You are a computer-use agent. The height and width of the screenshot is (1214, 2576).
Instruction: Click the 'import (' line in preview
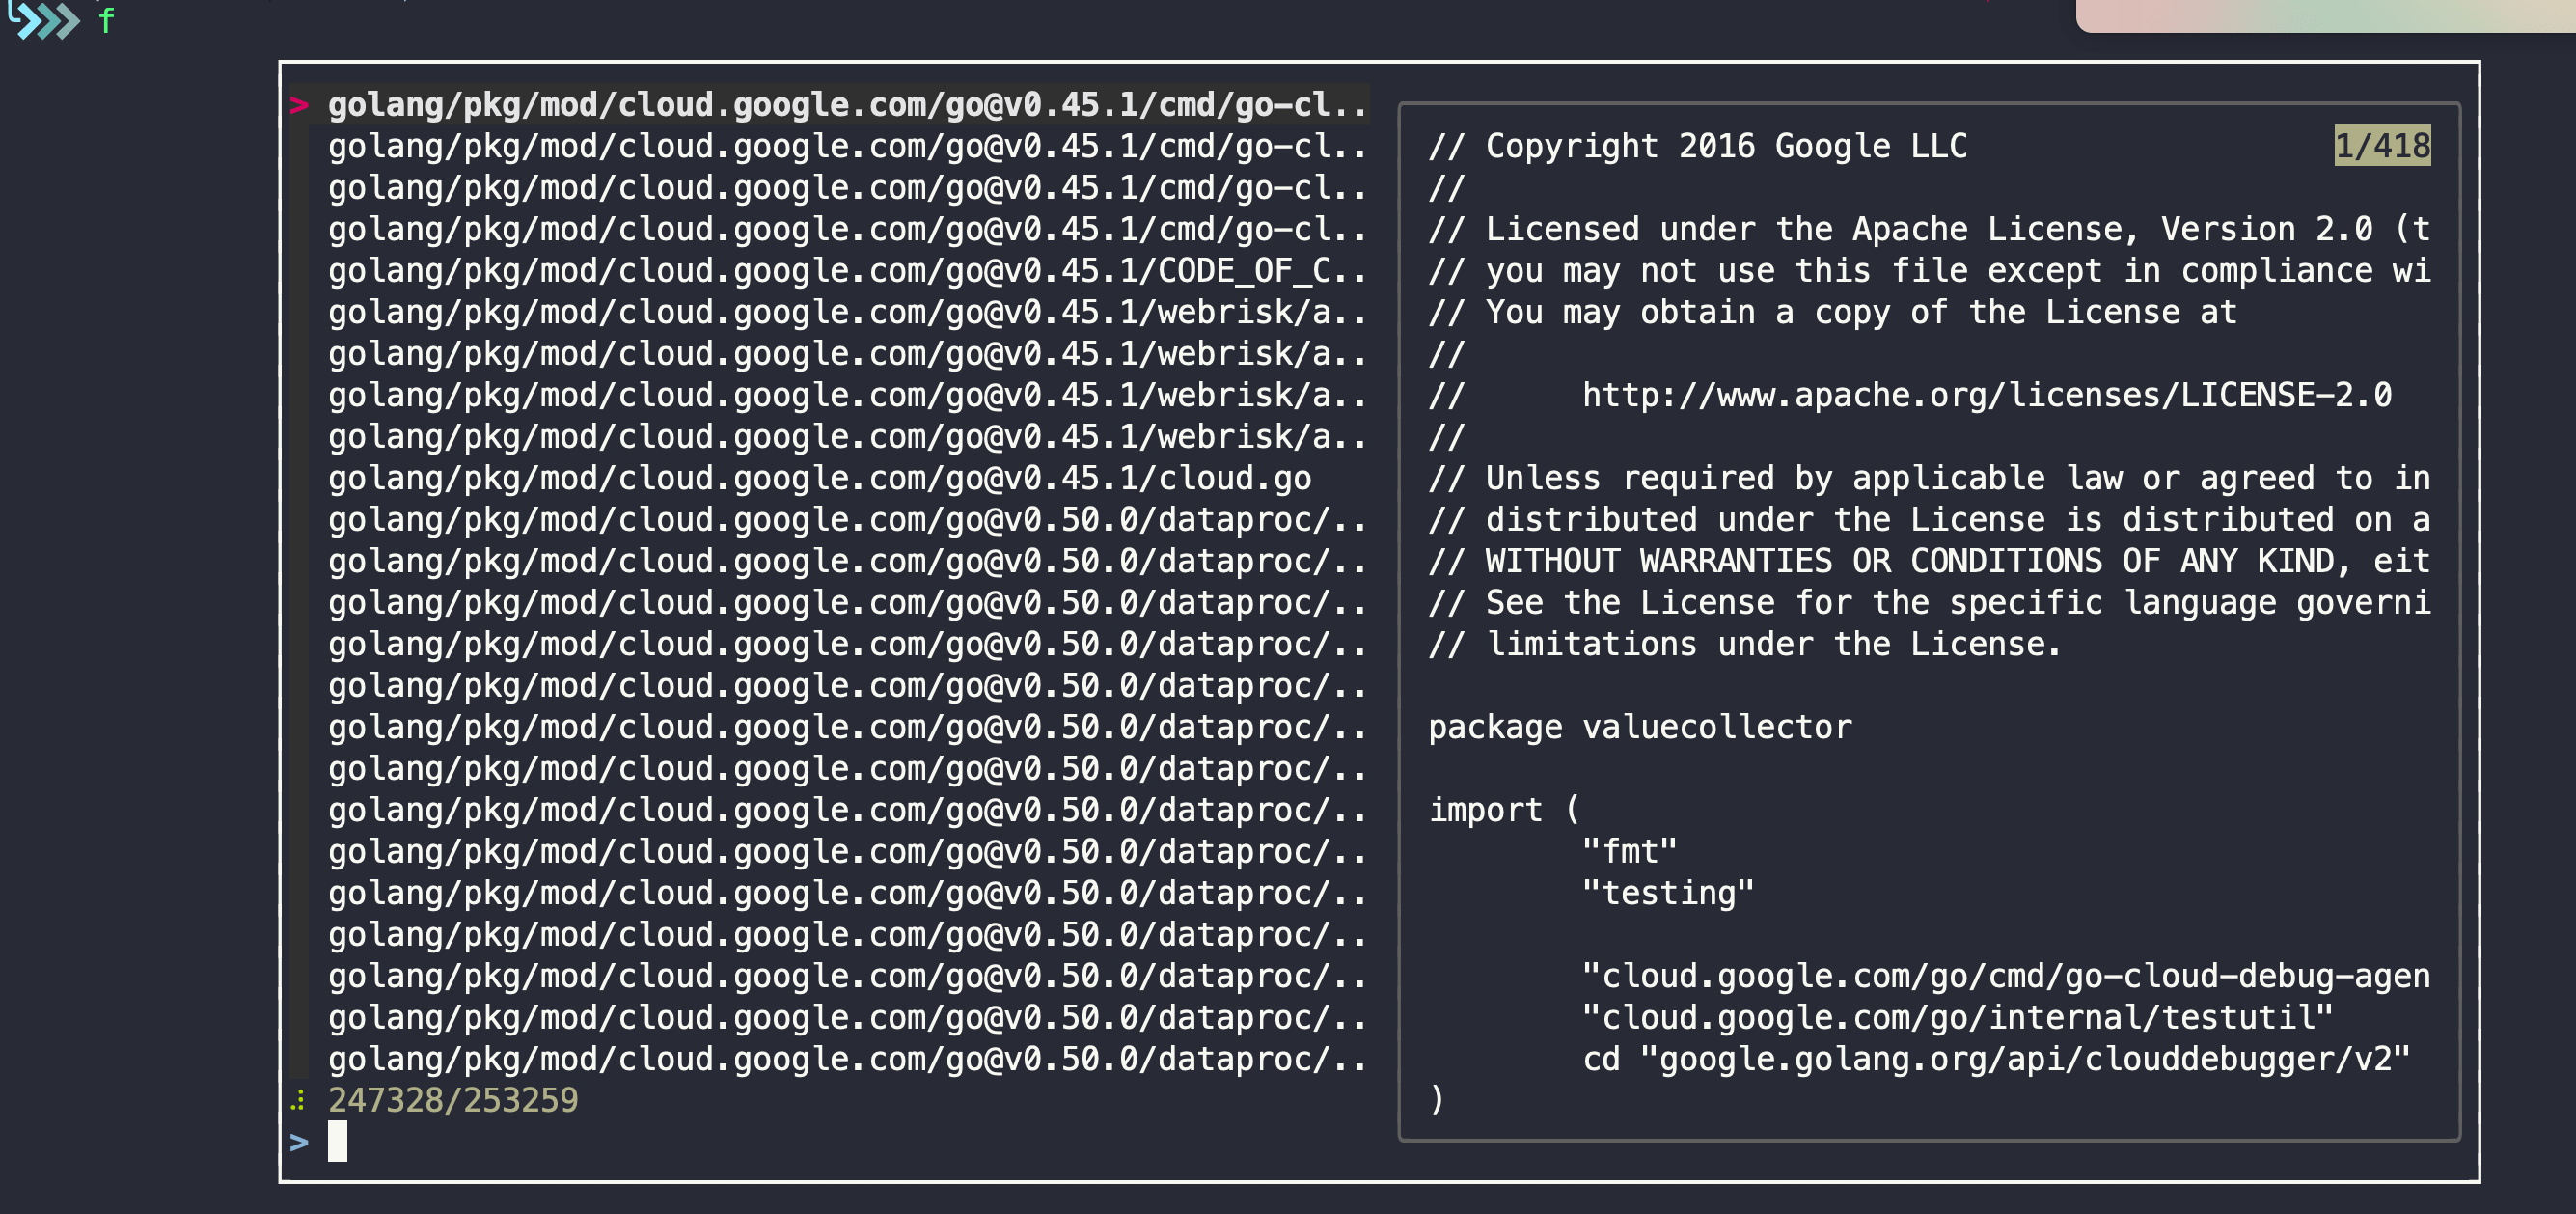tap(1504, 810)
